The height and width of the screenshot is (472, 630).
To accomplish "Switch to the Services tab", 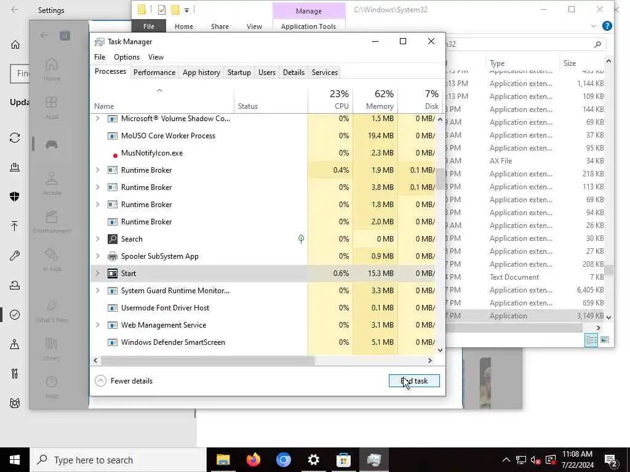I will [x=325, y=73].
